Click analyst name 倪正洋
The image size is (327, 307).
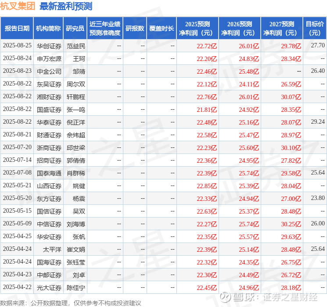click(x=76, y=122)
